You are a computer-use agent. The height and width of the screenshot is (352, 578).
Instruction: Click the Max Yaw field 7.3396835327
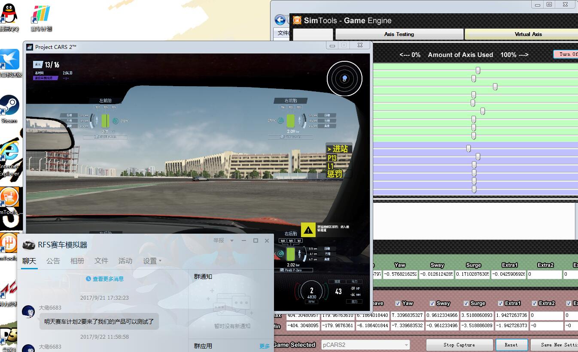pyautogui.click(x=407, y=316)
